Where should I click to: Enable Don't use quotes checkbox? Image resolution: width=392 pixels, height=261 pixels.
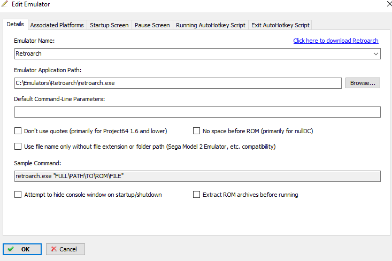pos(18,131)
